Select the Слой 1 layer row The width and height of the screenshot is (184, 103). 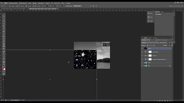[x=156, y=63]
